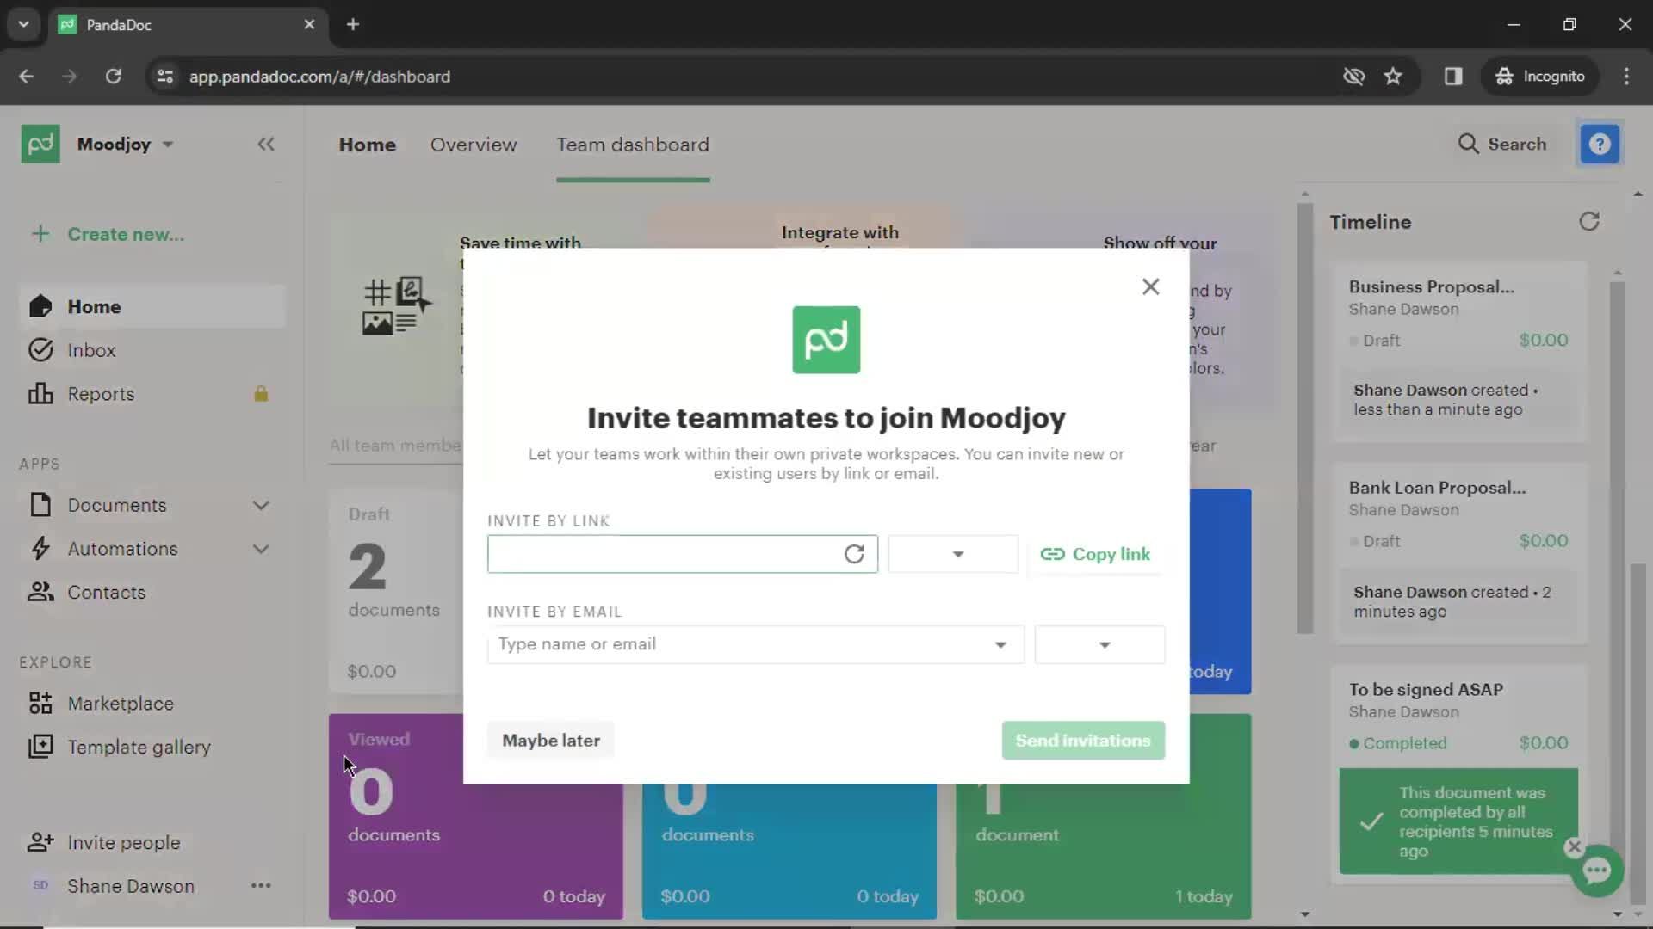Click the Send invitations button
Image resolution: width=1653 pixels, height=929 pixels.
[1083, 740]
